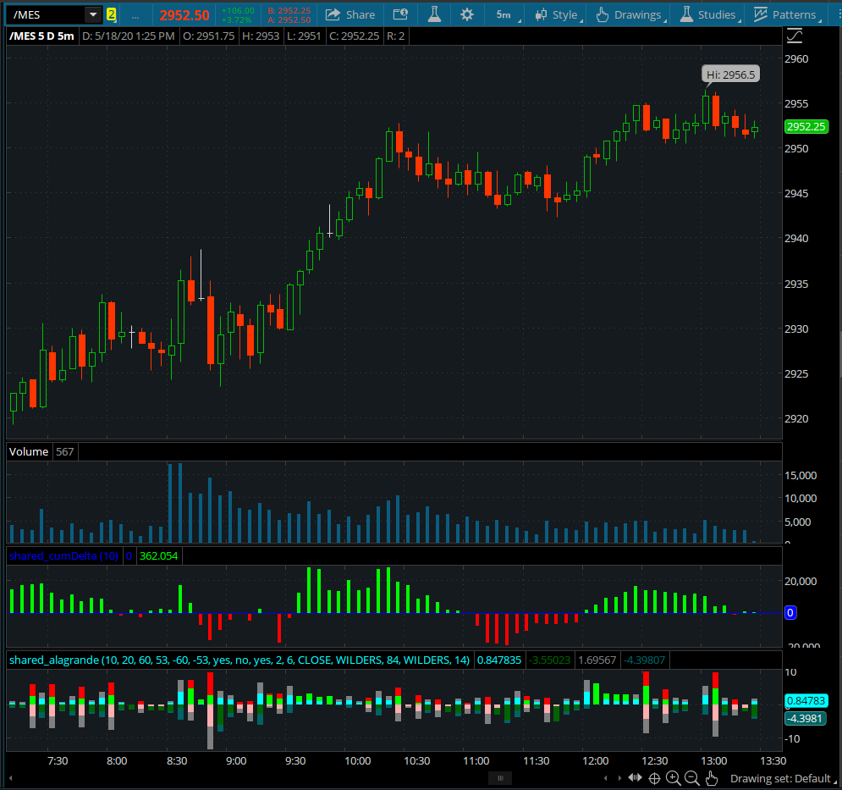842x790 pixels.
Task: Click the 0.84783 alagrande value label
Action: click(x=805, y=701)
